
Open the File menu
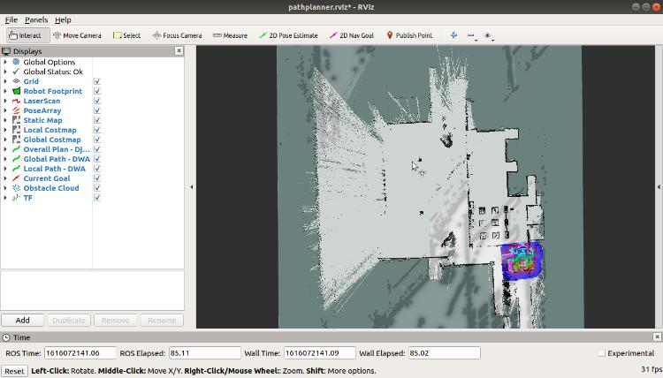point(11,19)
